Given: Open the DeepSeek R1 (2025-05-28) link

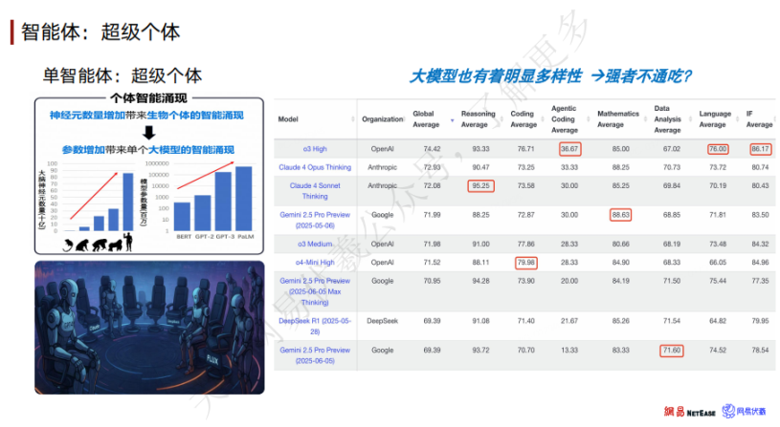Looking at the screenshot, I should coord(315,326).
